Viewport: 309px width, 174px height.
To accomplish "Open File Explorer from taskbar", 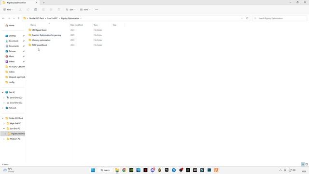I will (117, 170).
